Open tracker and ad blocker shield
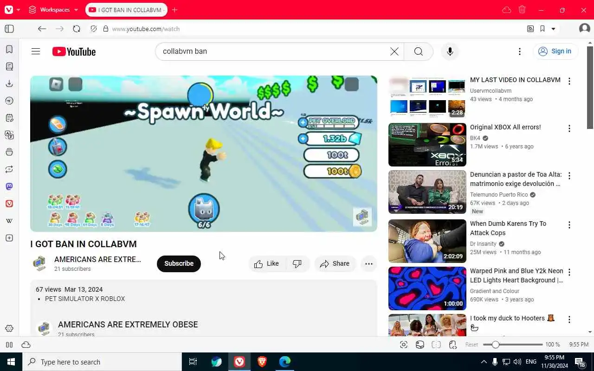Screen dimensions: 594x371 [x=94, y=29]
